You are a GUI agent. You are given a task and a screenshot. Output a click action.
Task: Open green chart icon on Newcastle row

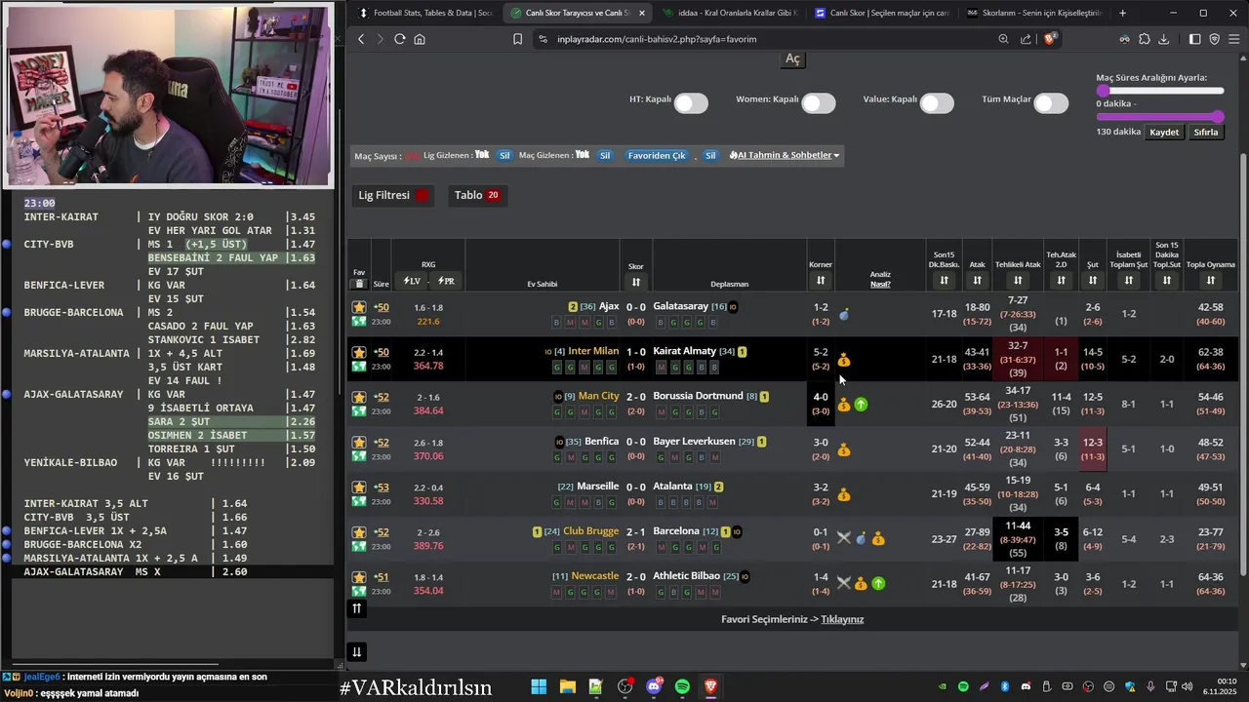359,591
